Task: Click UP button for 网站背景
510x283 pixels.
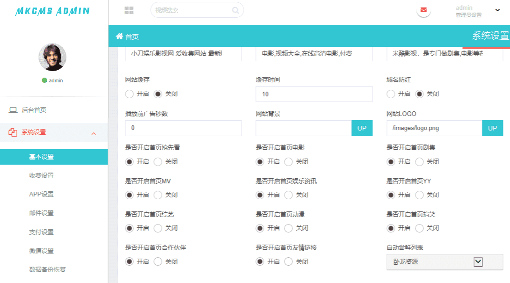Action: [x=362, y=128]
